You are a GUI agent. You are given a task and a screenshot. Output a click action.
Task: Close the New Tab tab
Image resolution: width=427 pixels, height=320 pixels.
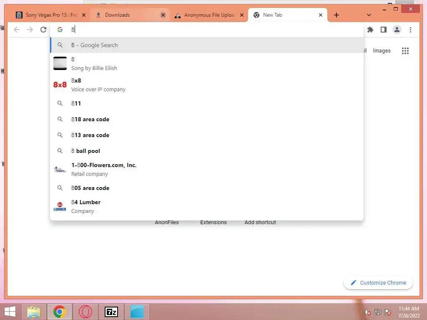[x=321, y=15]
